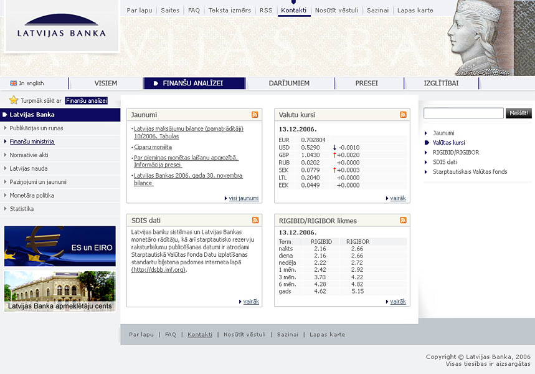This screenshot has height=374, width=535.
Task: Open the Ciparu monēta news link
Action: tap(153, 147)
